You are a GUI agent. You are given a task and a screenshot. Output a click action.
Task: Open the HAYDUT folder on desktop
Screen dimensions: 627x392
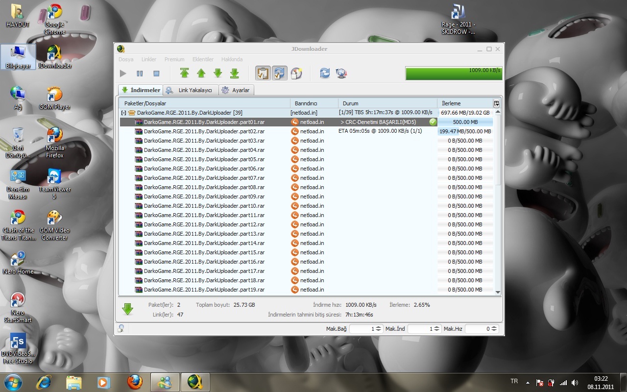pyautogui.click(x=18, y=16)
